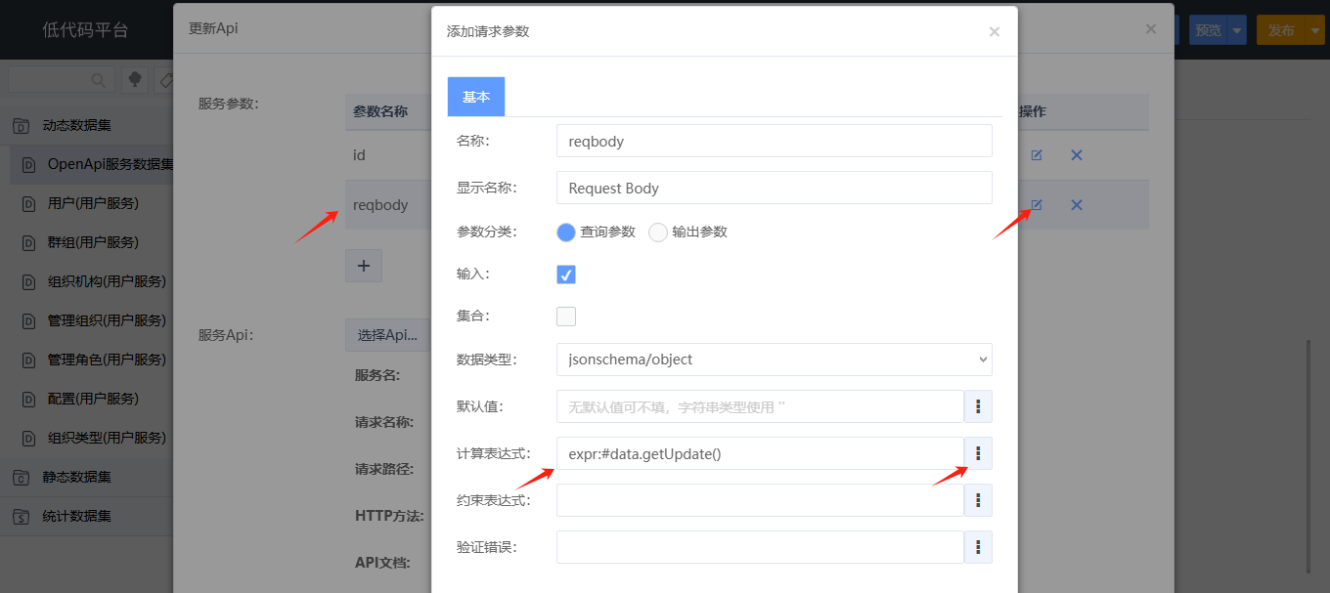This screenshot has width=1330, height=593.
Task: Click the document icon beside 管理组织(用户服务)
Action: [x=28, y=321]
